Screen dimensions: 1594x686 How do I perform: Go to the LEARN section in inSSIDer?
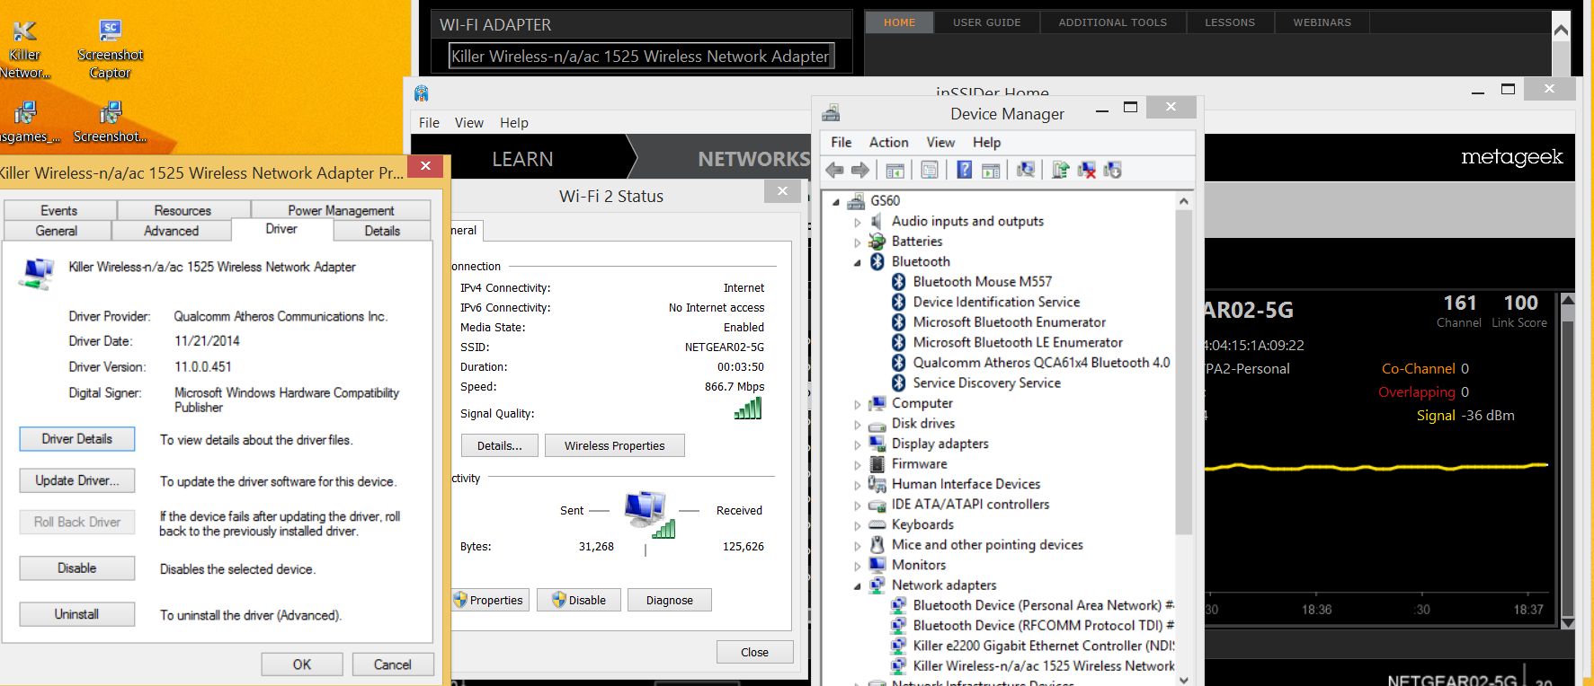pyautogui.click(x=522, y=159)
